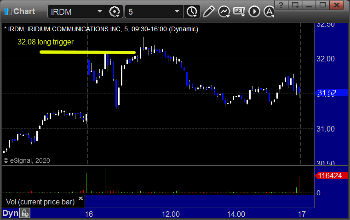The height and width of the screenshot is (220, 350).
Task: Close the chart window
Action: pyautogui.click(x=337, y=5)
